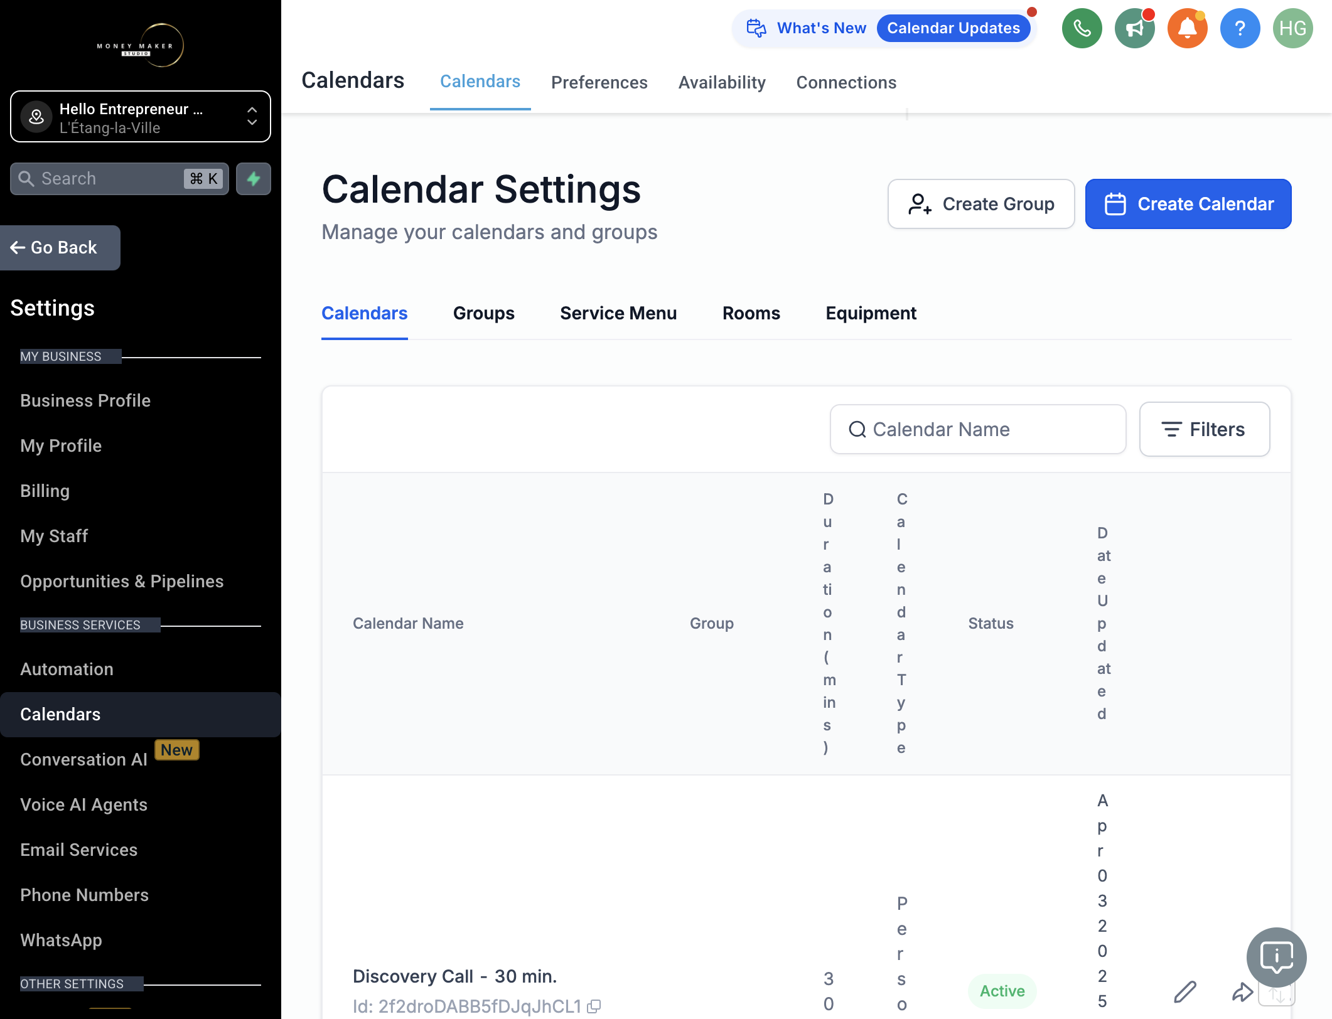Viewport: 1332px width, 1019px height.
Task: Open Conversation AI settings
Action: [83, 759]
